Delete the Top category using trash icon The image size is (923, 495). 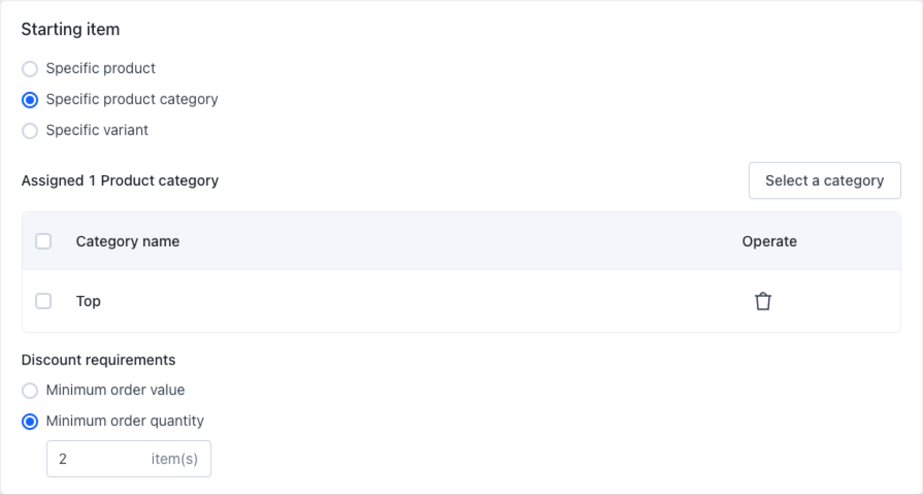pyautogui.click(x=763, y=301)
